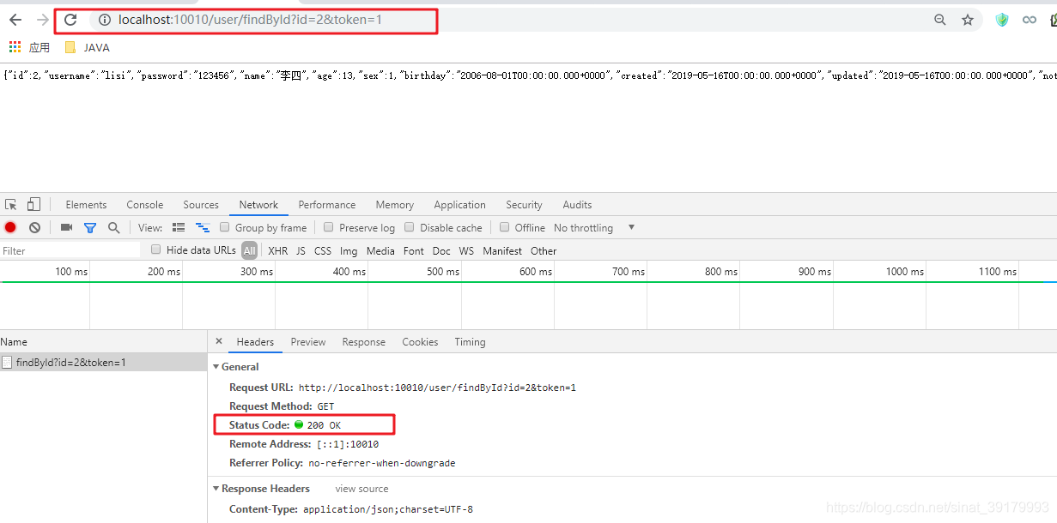The image size is (1057, 523).
Task: Open the Response detail tab
Action: point(364,342)
